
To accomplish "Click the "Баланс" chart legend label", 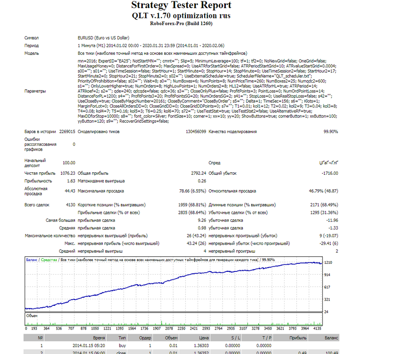I will pyautogui.click(x=32, y=260).
